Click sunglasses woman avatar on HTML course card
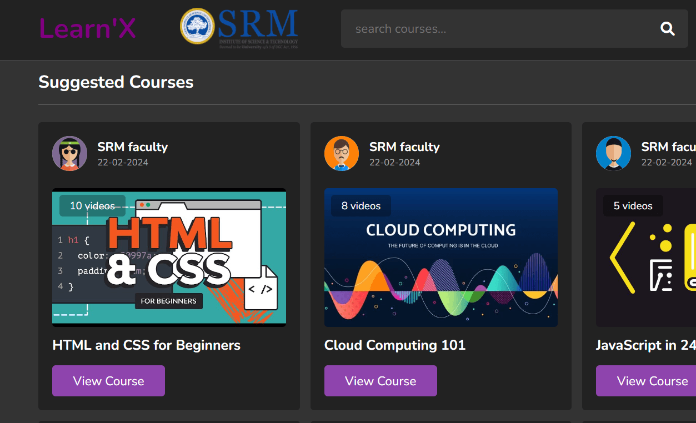 coord(70,154)
